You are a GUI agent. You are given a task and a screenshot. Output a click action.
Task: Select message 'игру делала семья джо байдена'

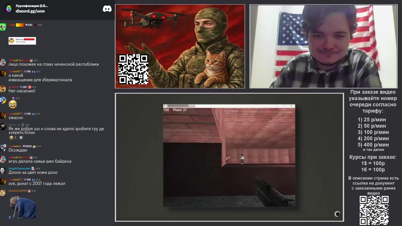[40, 161]
